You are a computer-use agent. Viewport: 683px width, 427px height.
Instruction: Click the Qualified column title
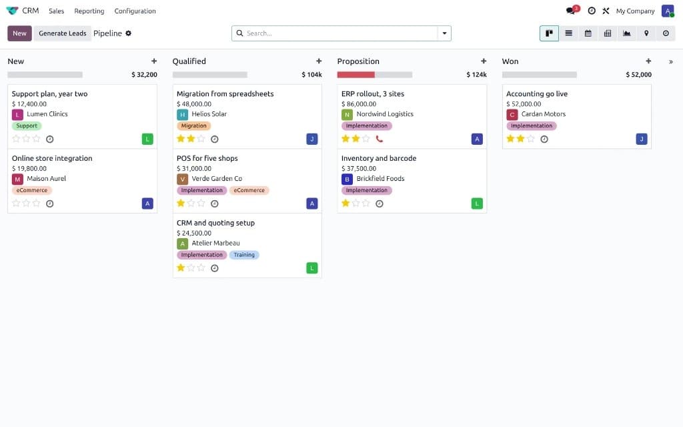pos(189,61)
